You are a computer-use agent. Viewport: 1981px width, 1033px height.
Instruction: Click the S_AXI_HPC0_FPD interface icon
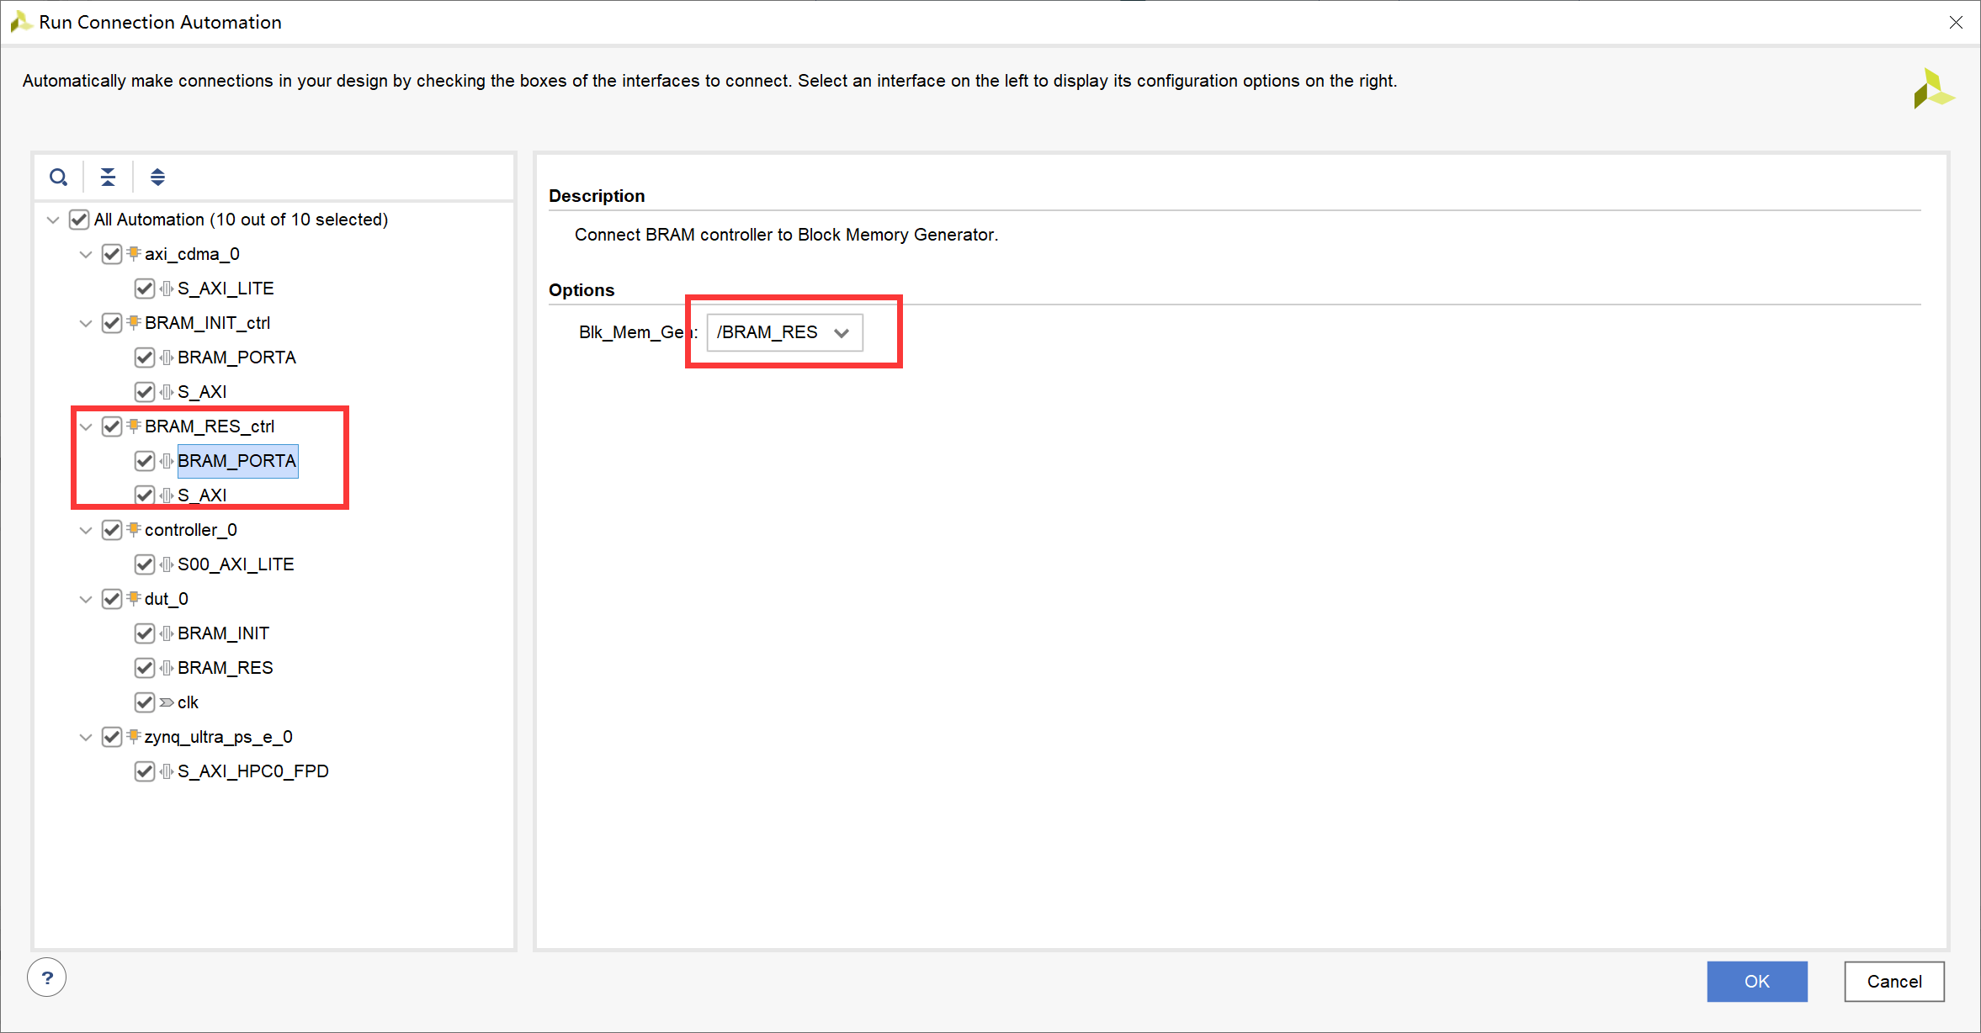(167, 771)
